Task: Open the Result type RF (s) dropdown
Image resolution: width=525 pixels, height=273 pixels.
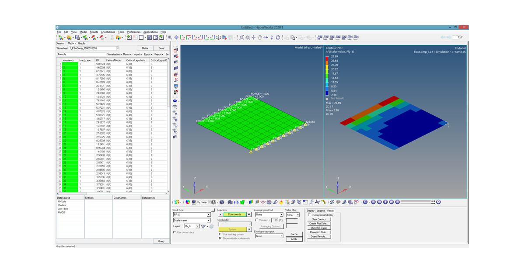Action: point(209,215)
